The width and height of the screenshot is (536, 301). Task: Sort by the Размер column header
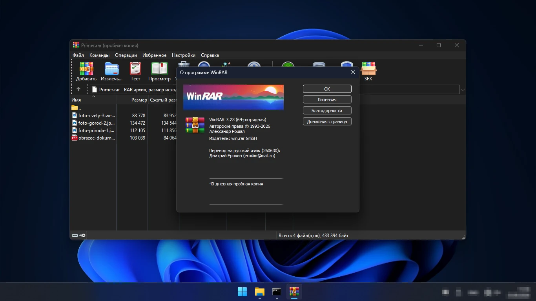pos(133,100)
